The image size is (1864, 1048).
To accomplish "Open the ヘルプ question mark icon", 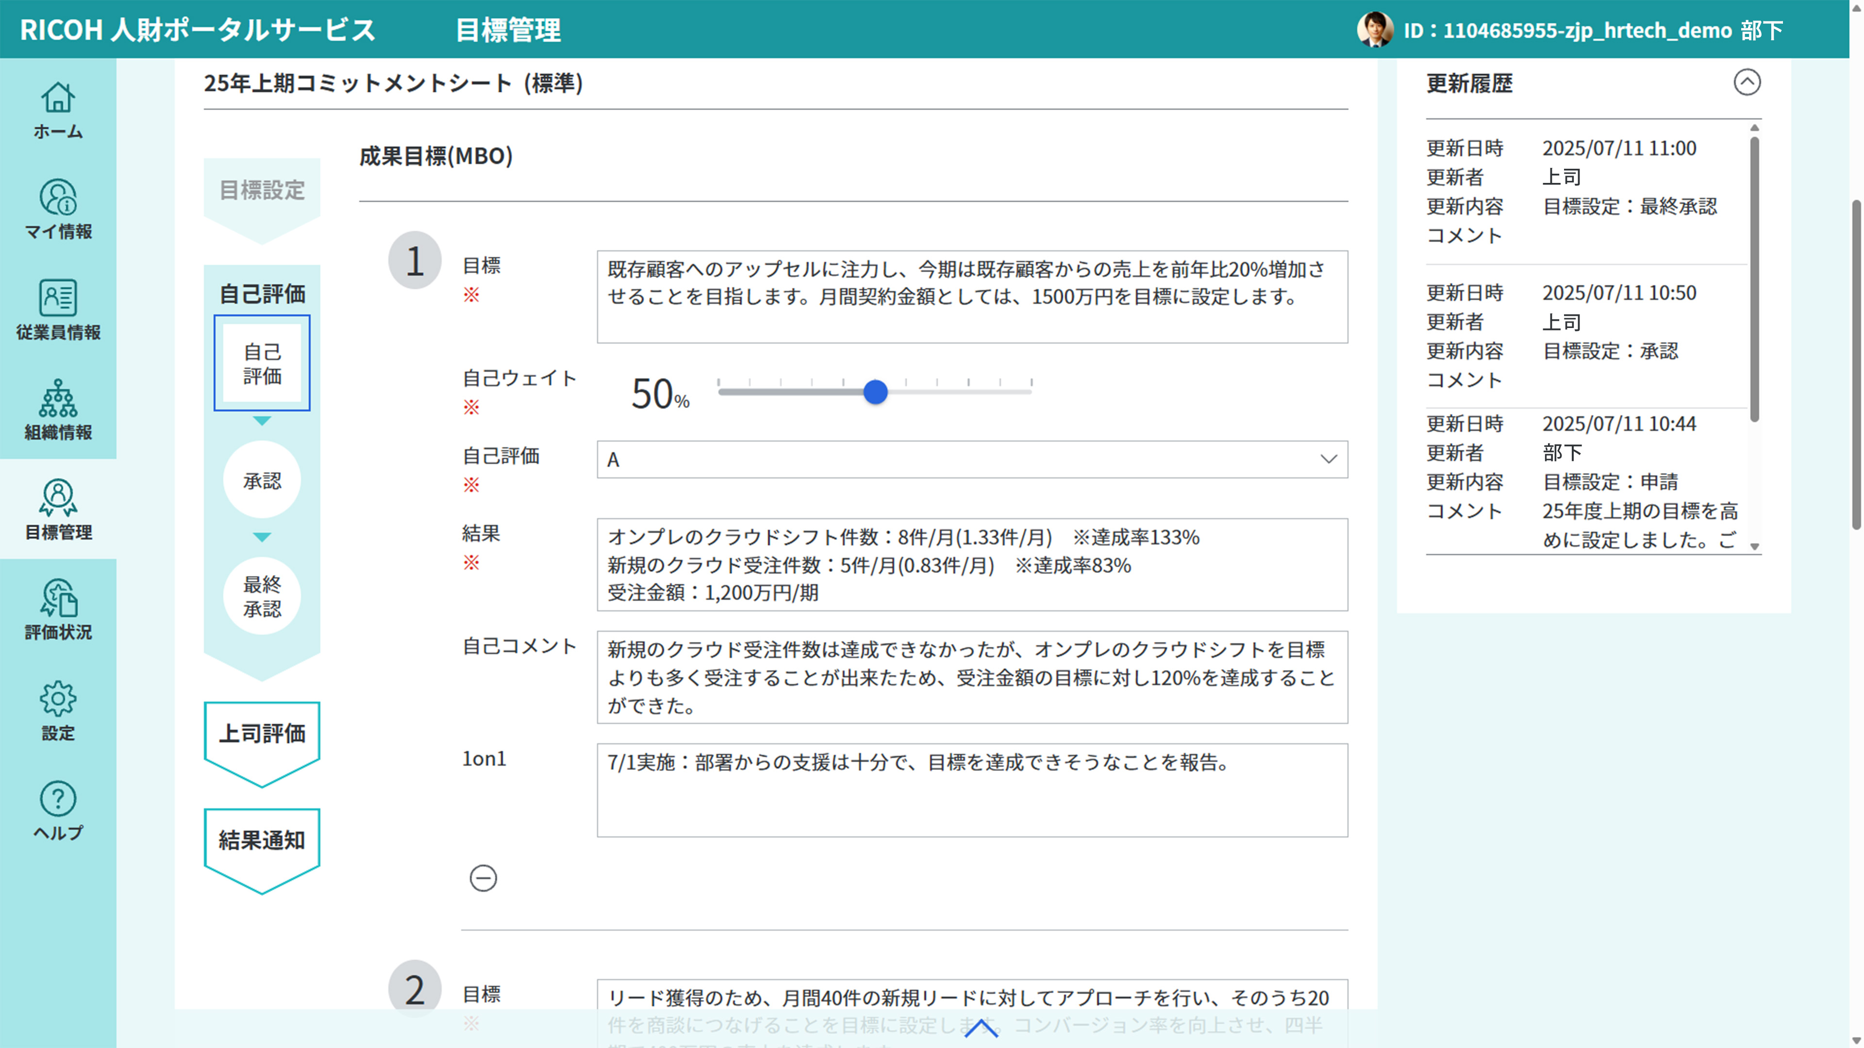I will pos(58,810).
